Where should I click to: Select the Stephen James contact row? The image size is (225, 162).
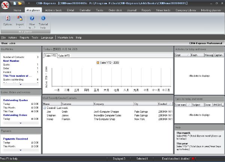point(108,115)
